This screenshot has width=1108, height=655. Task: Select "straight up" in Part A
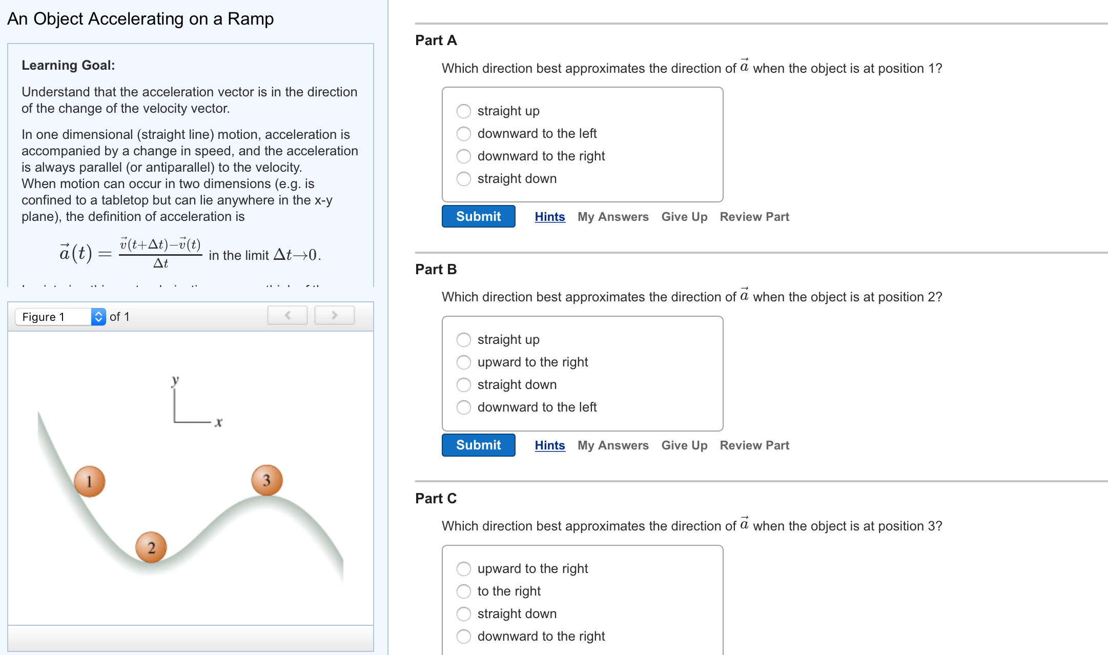[x=463, y=111]
